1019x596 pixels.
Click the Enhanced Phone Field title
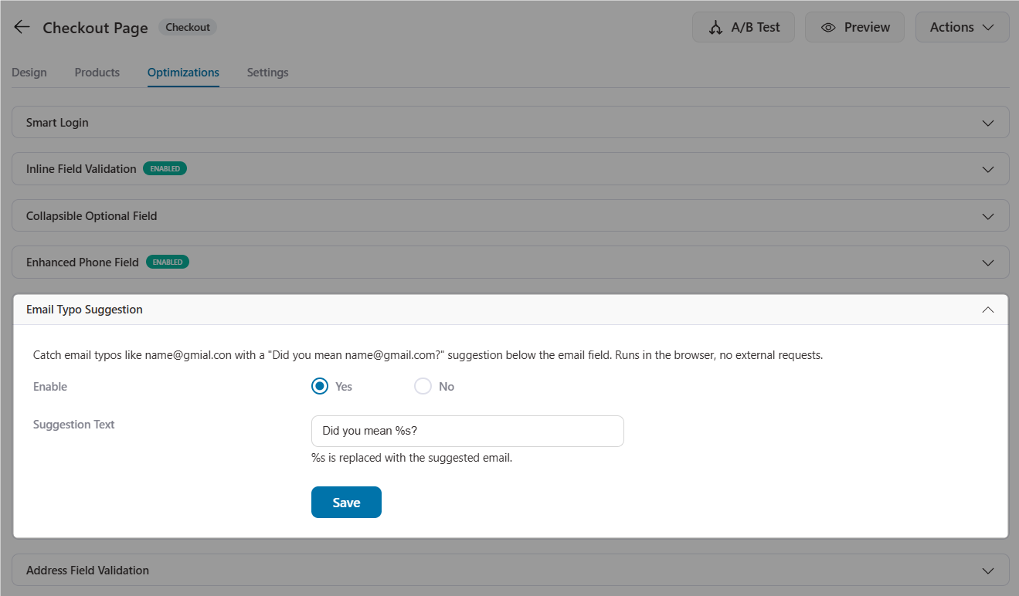[83, 262]
